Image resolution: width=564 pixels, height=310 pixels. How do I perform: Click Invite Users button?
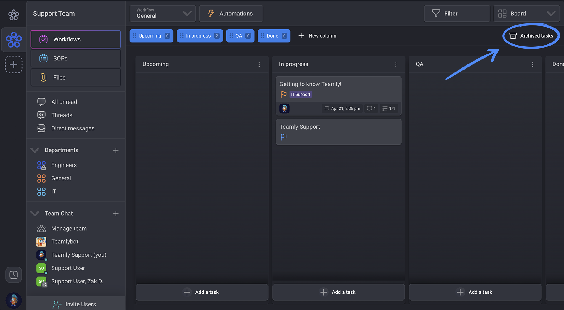point(76,304)
